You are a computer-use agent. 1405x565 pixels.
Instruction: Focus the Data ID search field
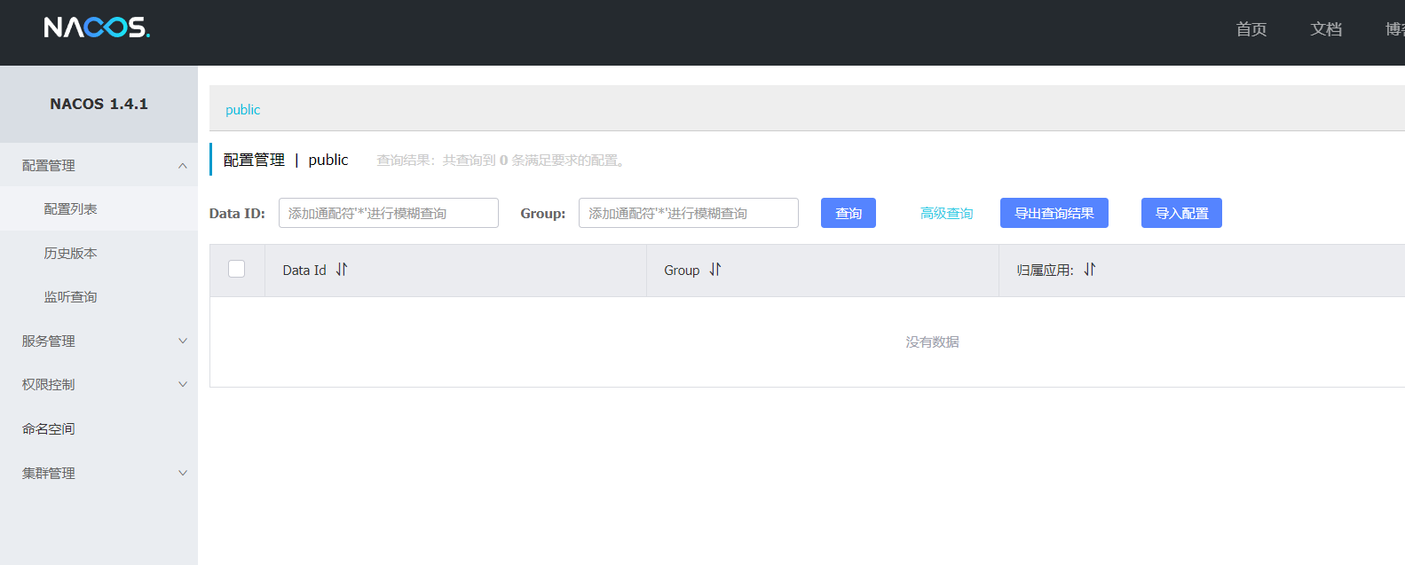(x=389, y=213)
